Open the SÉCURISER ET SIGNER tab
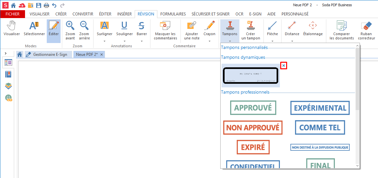This screenshot has height=178, width=378. tap(211, 14)
